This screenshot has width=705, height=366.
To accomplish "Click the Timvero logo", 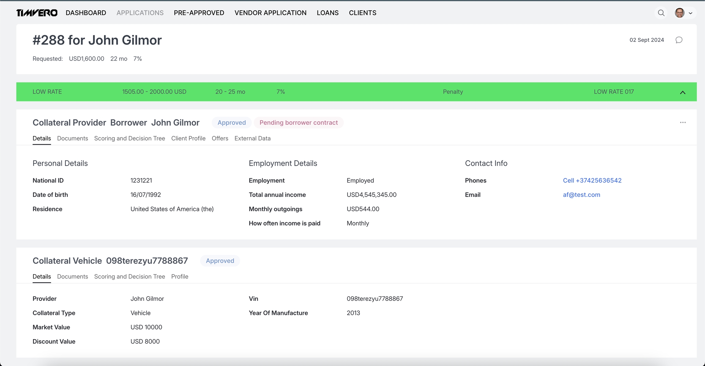I will (37, 13).
